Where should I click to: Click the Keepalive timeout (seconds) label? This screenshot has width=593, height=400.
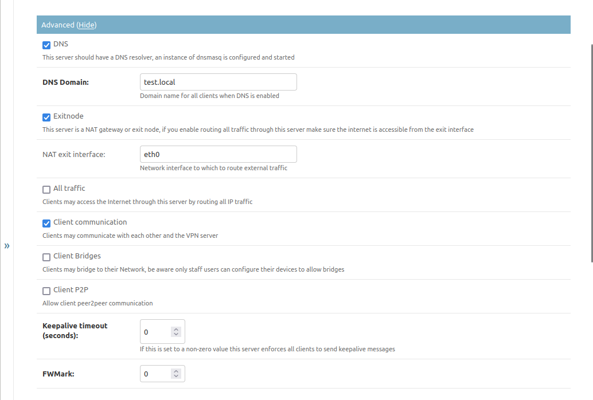(x=75, y=331)
